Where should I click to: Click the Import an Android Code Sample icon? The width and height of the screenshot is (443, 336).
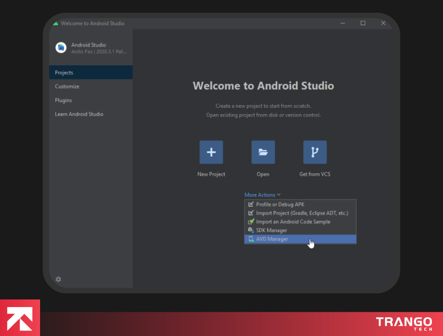point(250,222)
